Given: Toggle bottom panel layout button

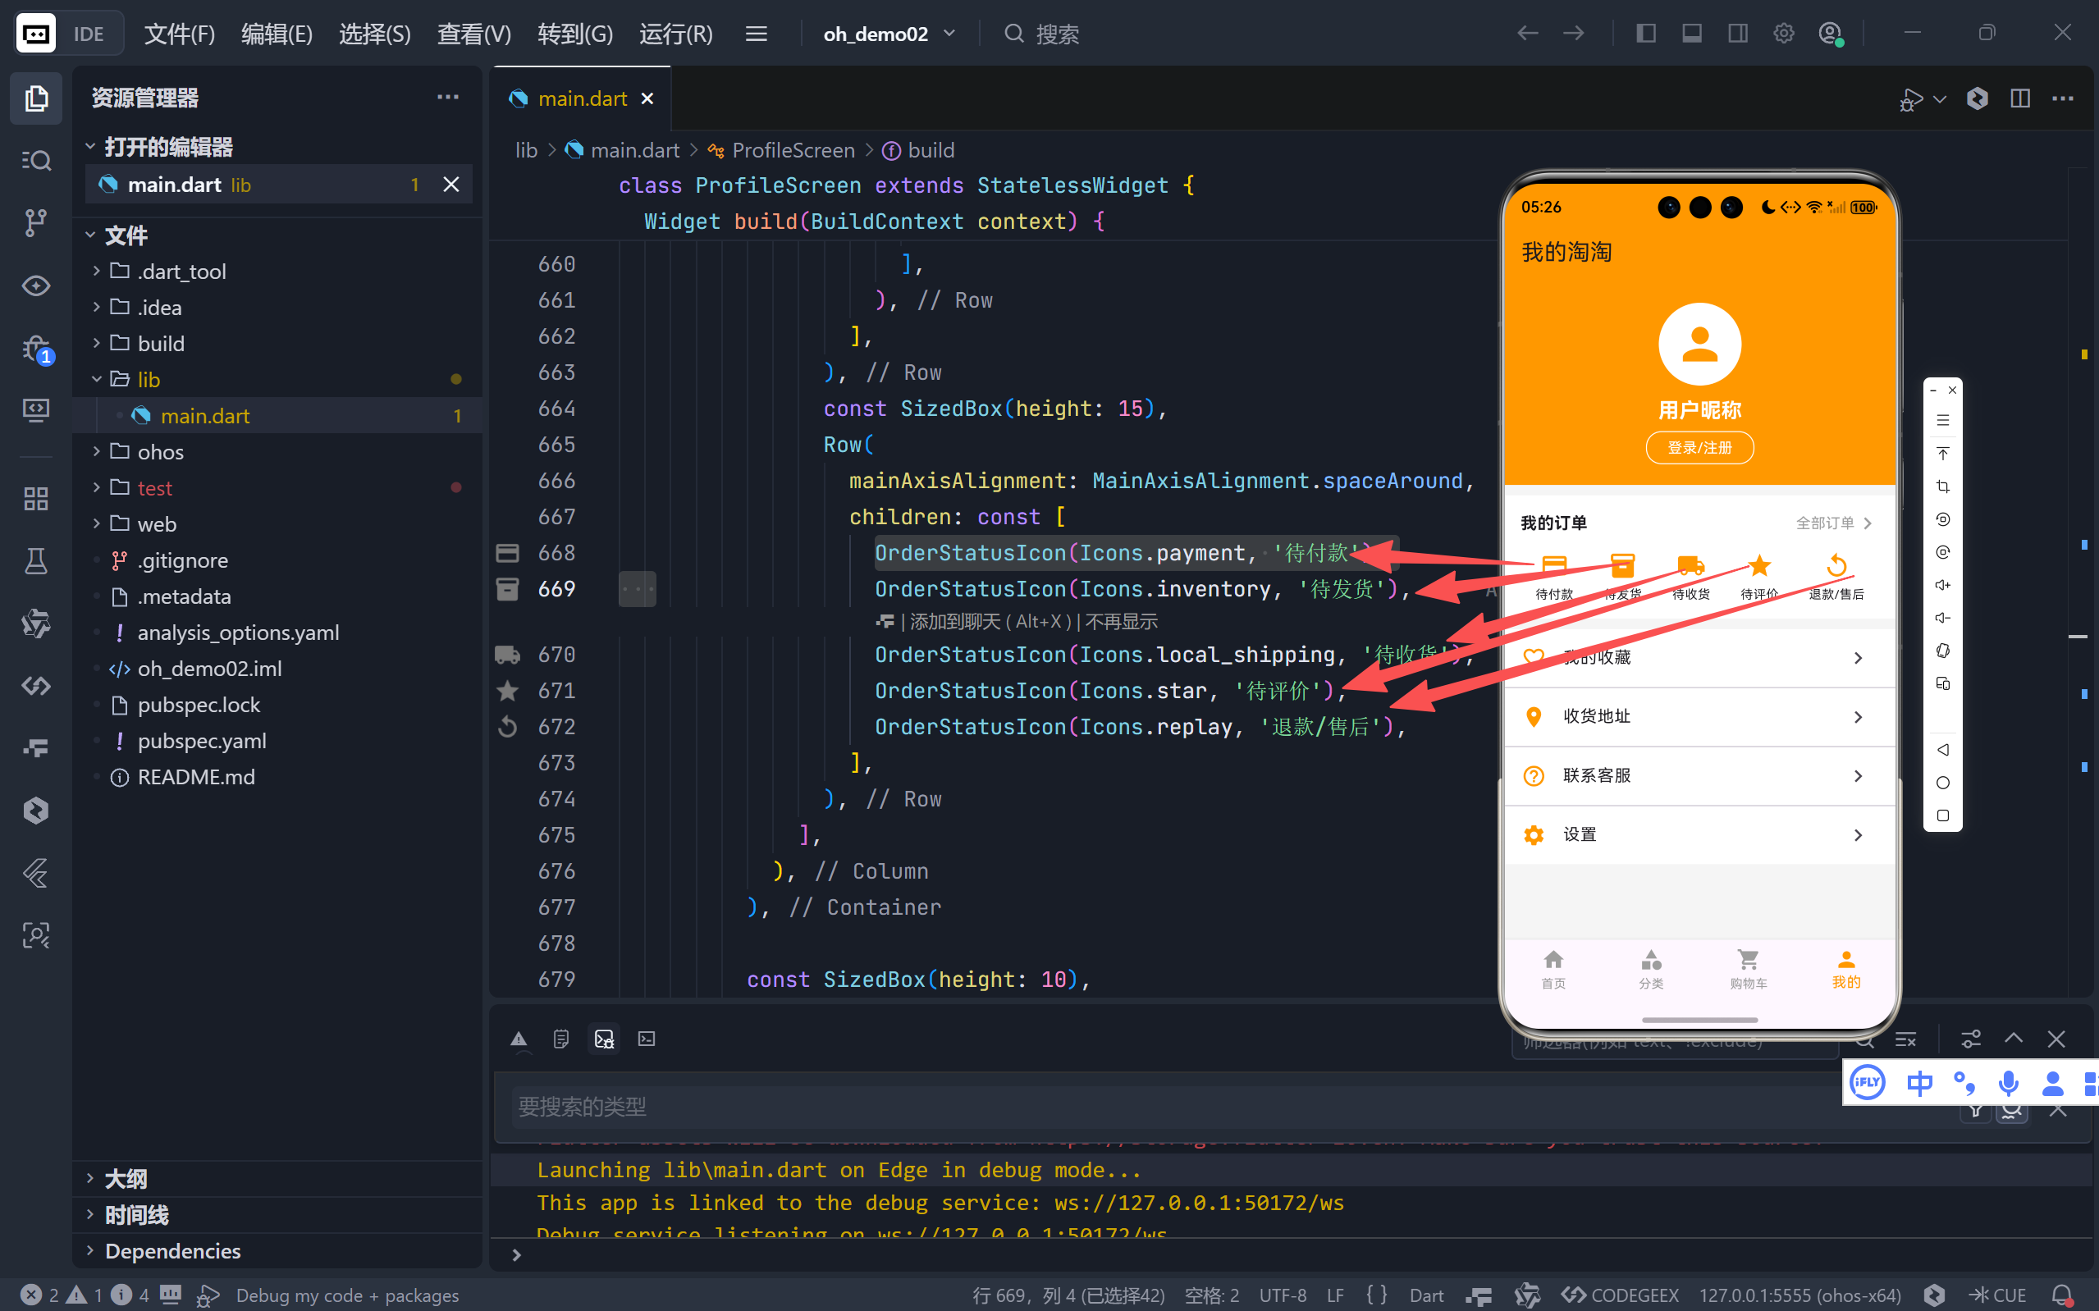Looking at the screenshot, I should point(1691,34).
